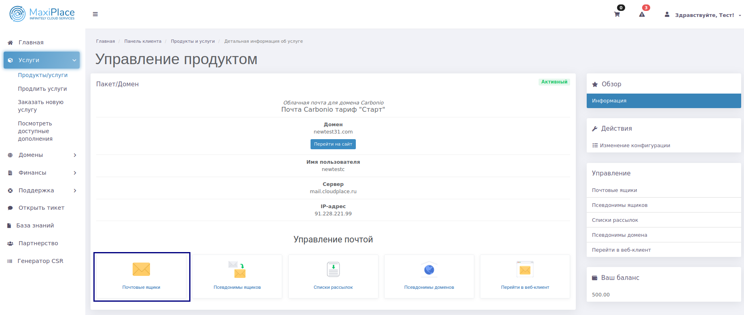Expand the Поддержка submenu arrow

tap(75, 190)
